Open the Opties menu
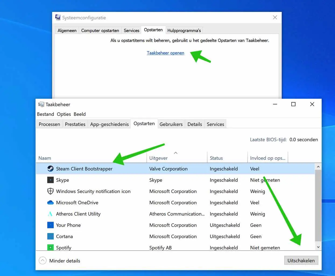This screenshot has width=335, height=276. [64, 114]
